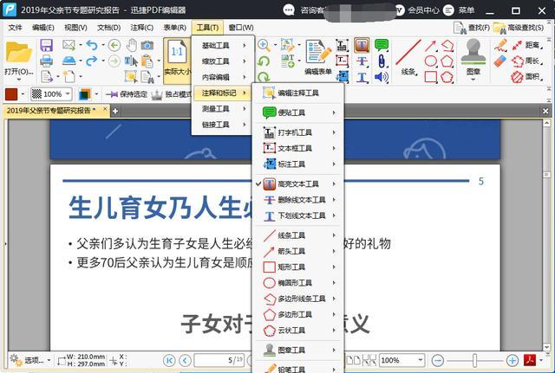Click the sound speaker annotation icon

(x=382, y=77)
